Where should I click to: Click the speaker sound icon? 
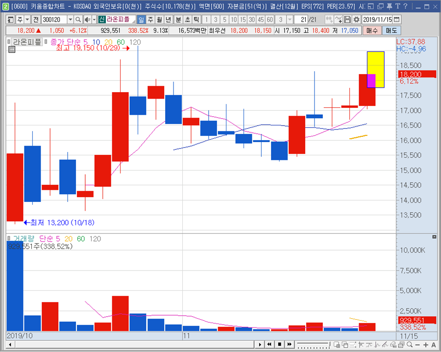coord(88,20)
